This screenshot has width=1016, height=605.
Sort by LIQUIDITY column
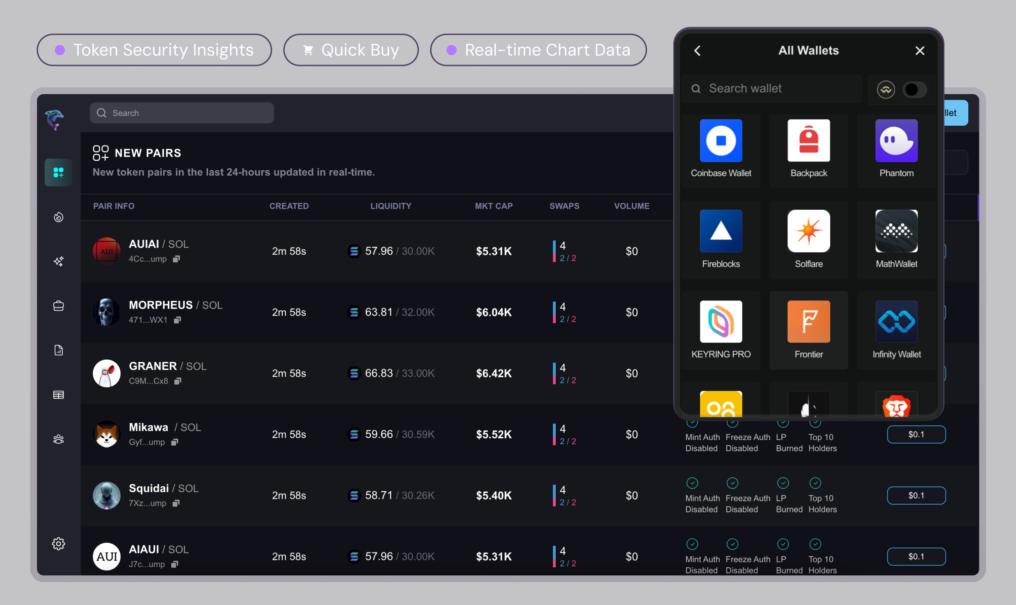pyautogui.click(x=390, y=206)
